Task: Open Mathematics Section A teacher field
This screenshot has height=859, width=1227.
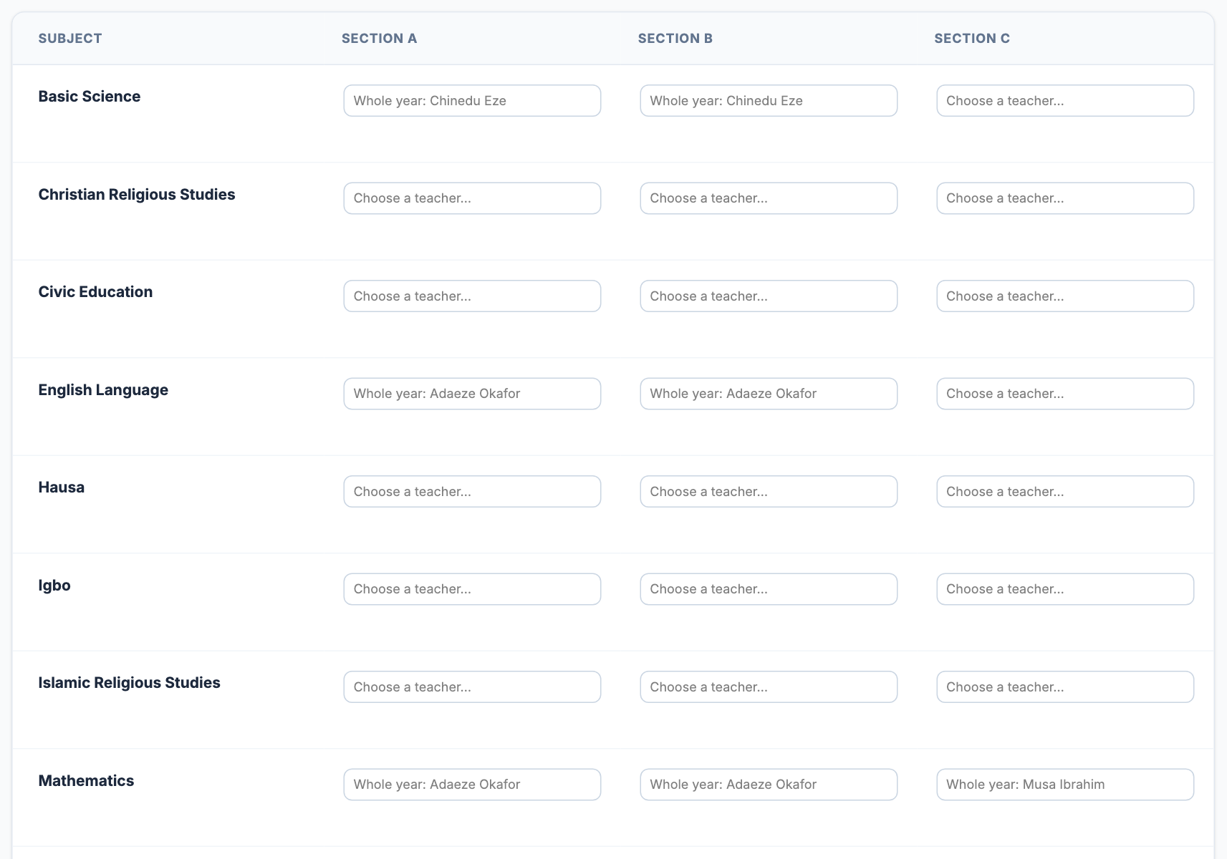Action: click(x=472, y=785)
